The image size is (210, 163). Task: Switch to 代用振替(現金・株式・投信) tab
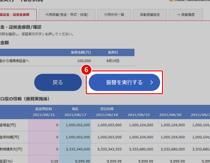[x=67, y=15]
